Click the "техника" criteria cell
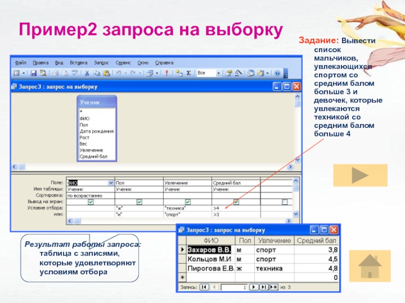 [x=187, y=208]
